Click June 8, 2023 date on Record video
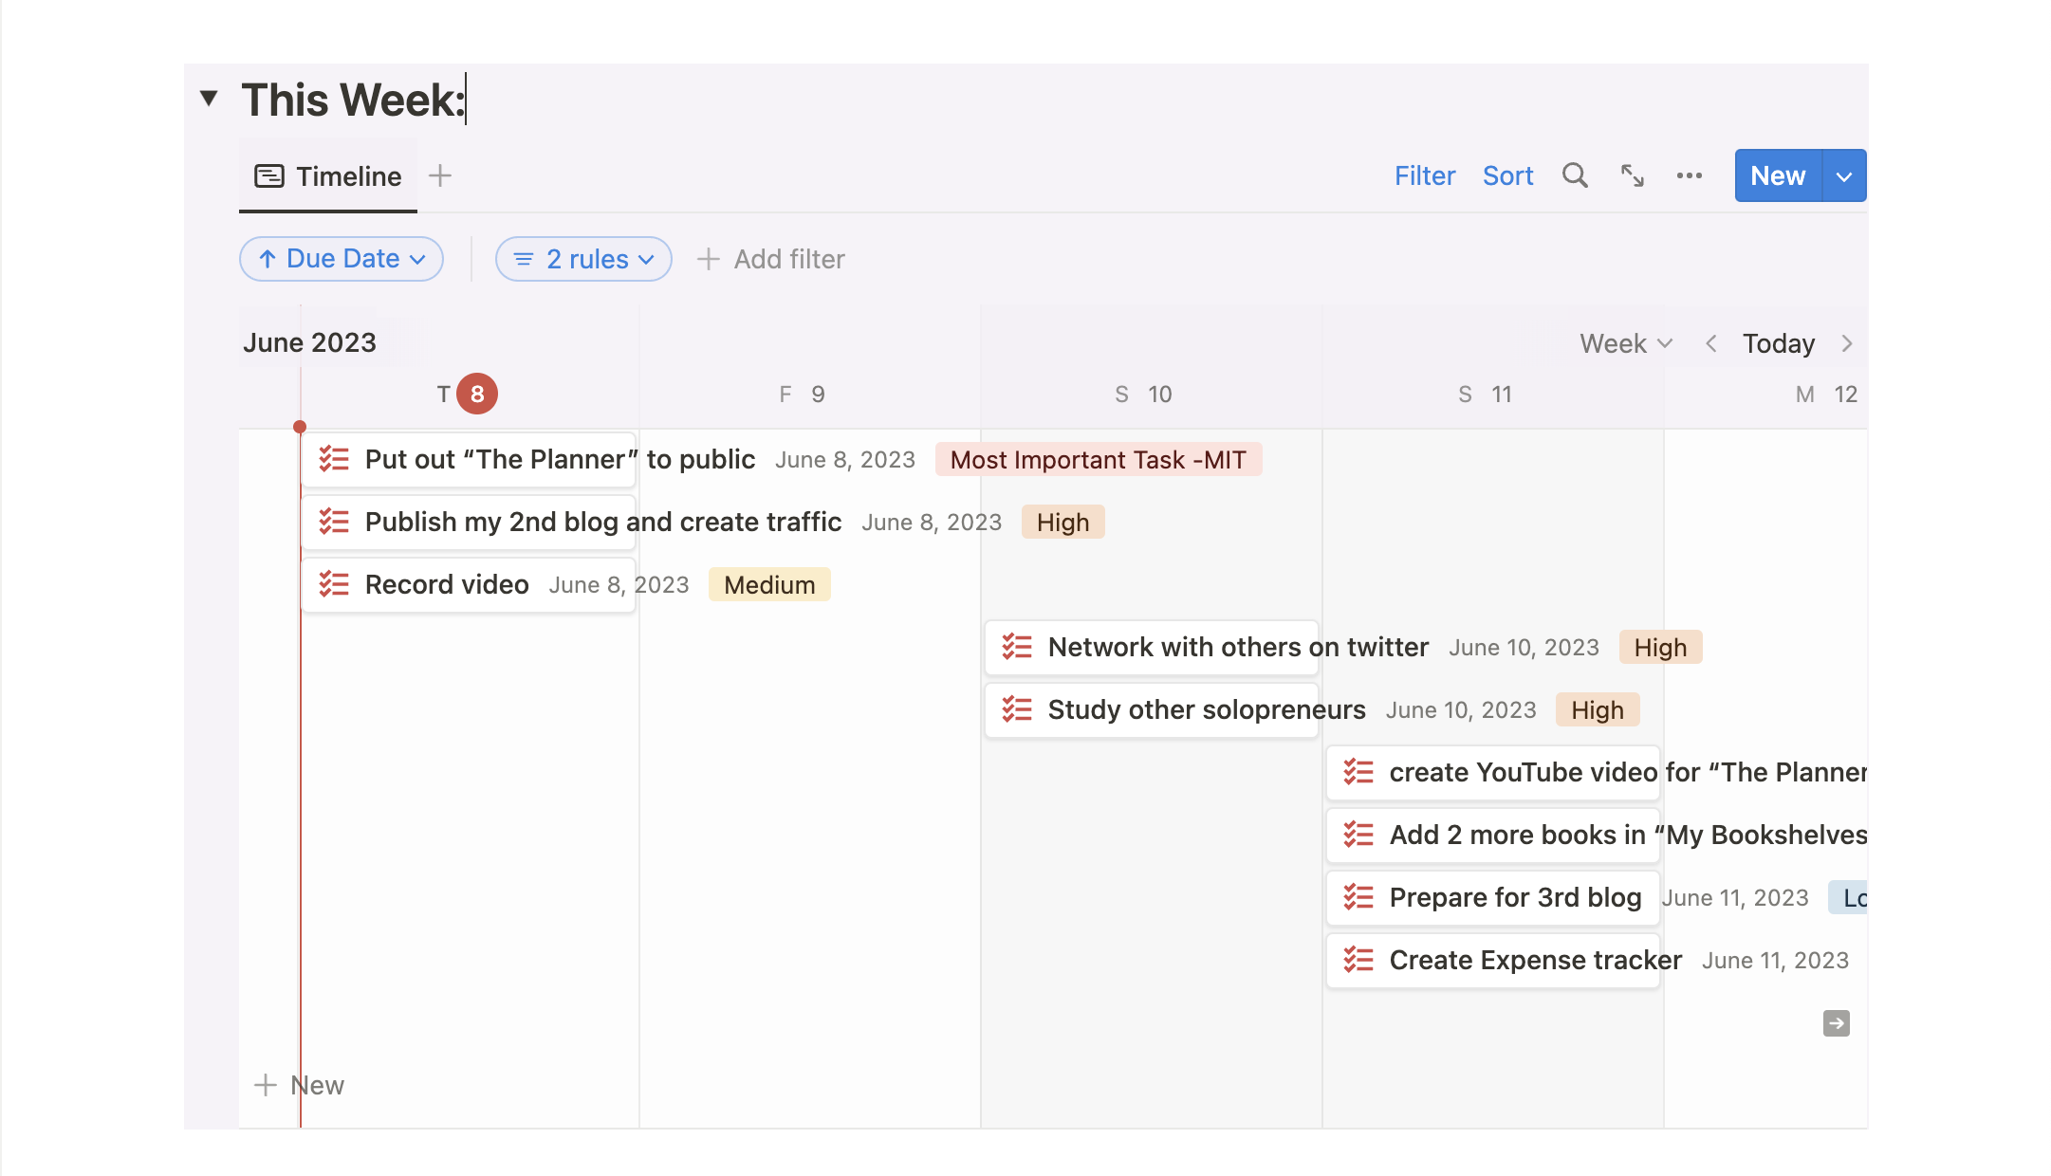2051x1176 pixels. [619, 584]
